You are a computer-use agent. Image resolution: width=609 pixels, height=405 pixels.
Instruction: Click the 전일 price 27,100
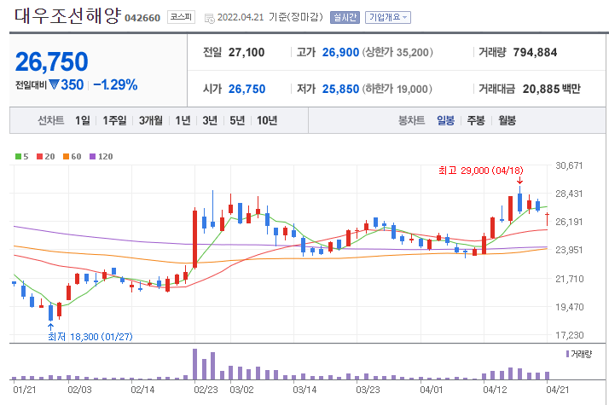(246, 52)
